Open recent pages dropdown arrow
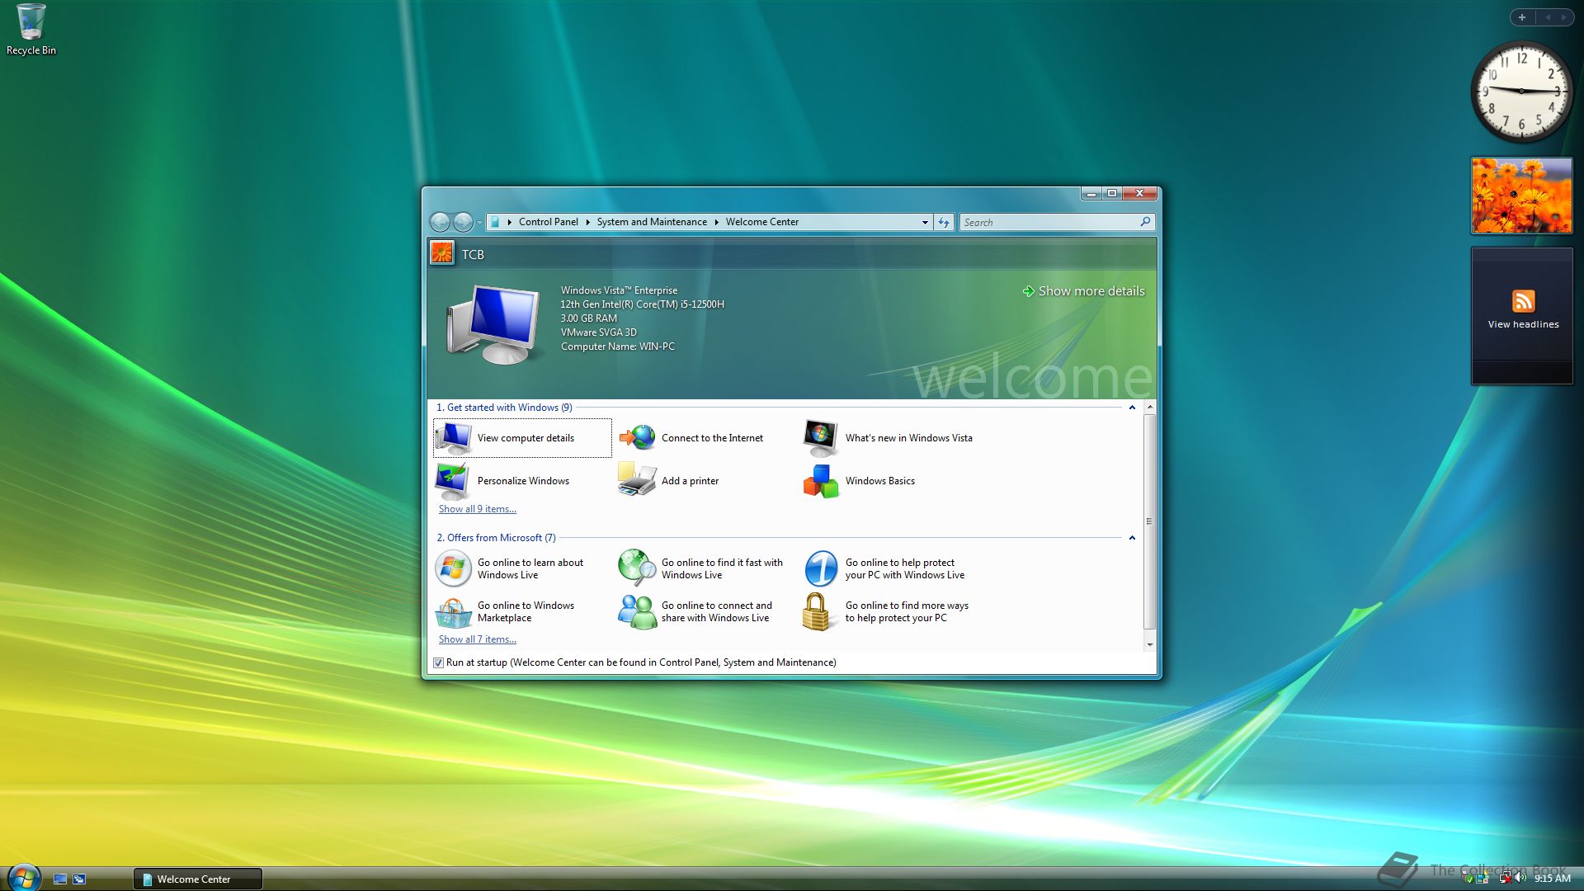1584x891 pixels. point(478,222)
